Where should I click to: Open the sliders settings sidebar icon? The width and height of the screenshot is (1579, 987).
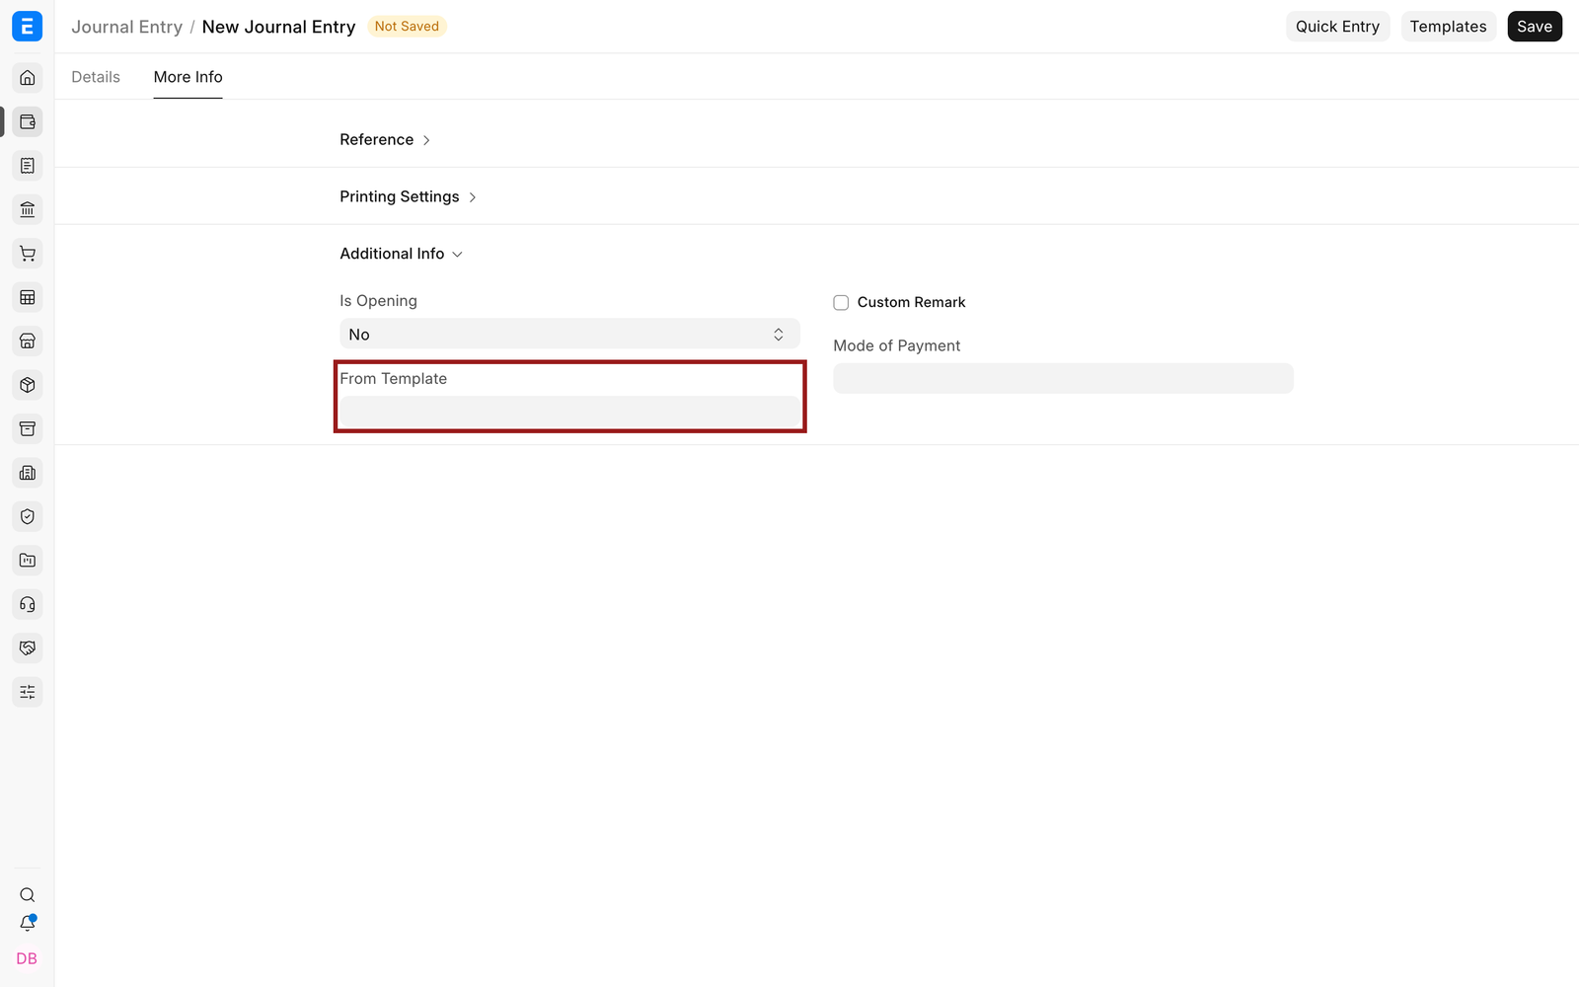(x=28, y=692)
